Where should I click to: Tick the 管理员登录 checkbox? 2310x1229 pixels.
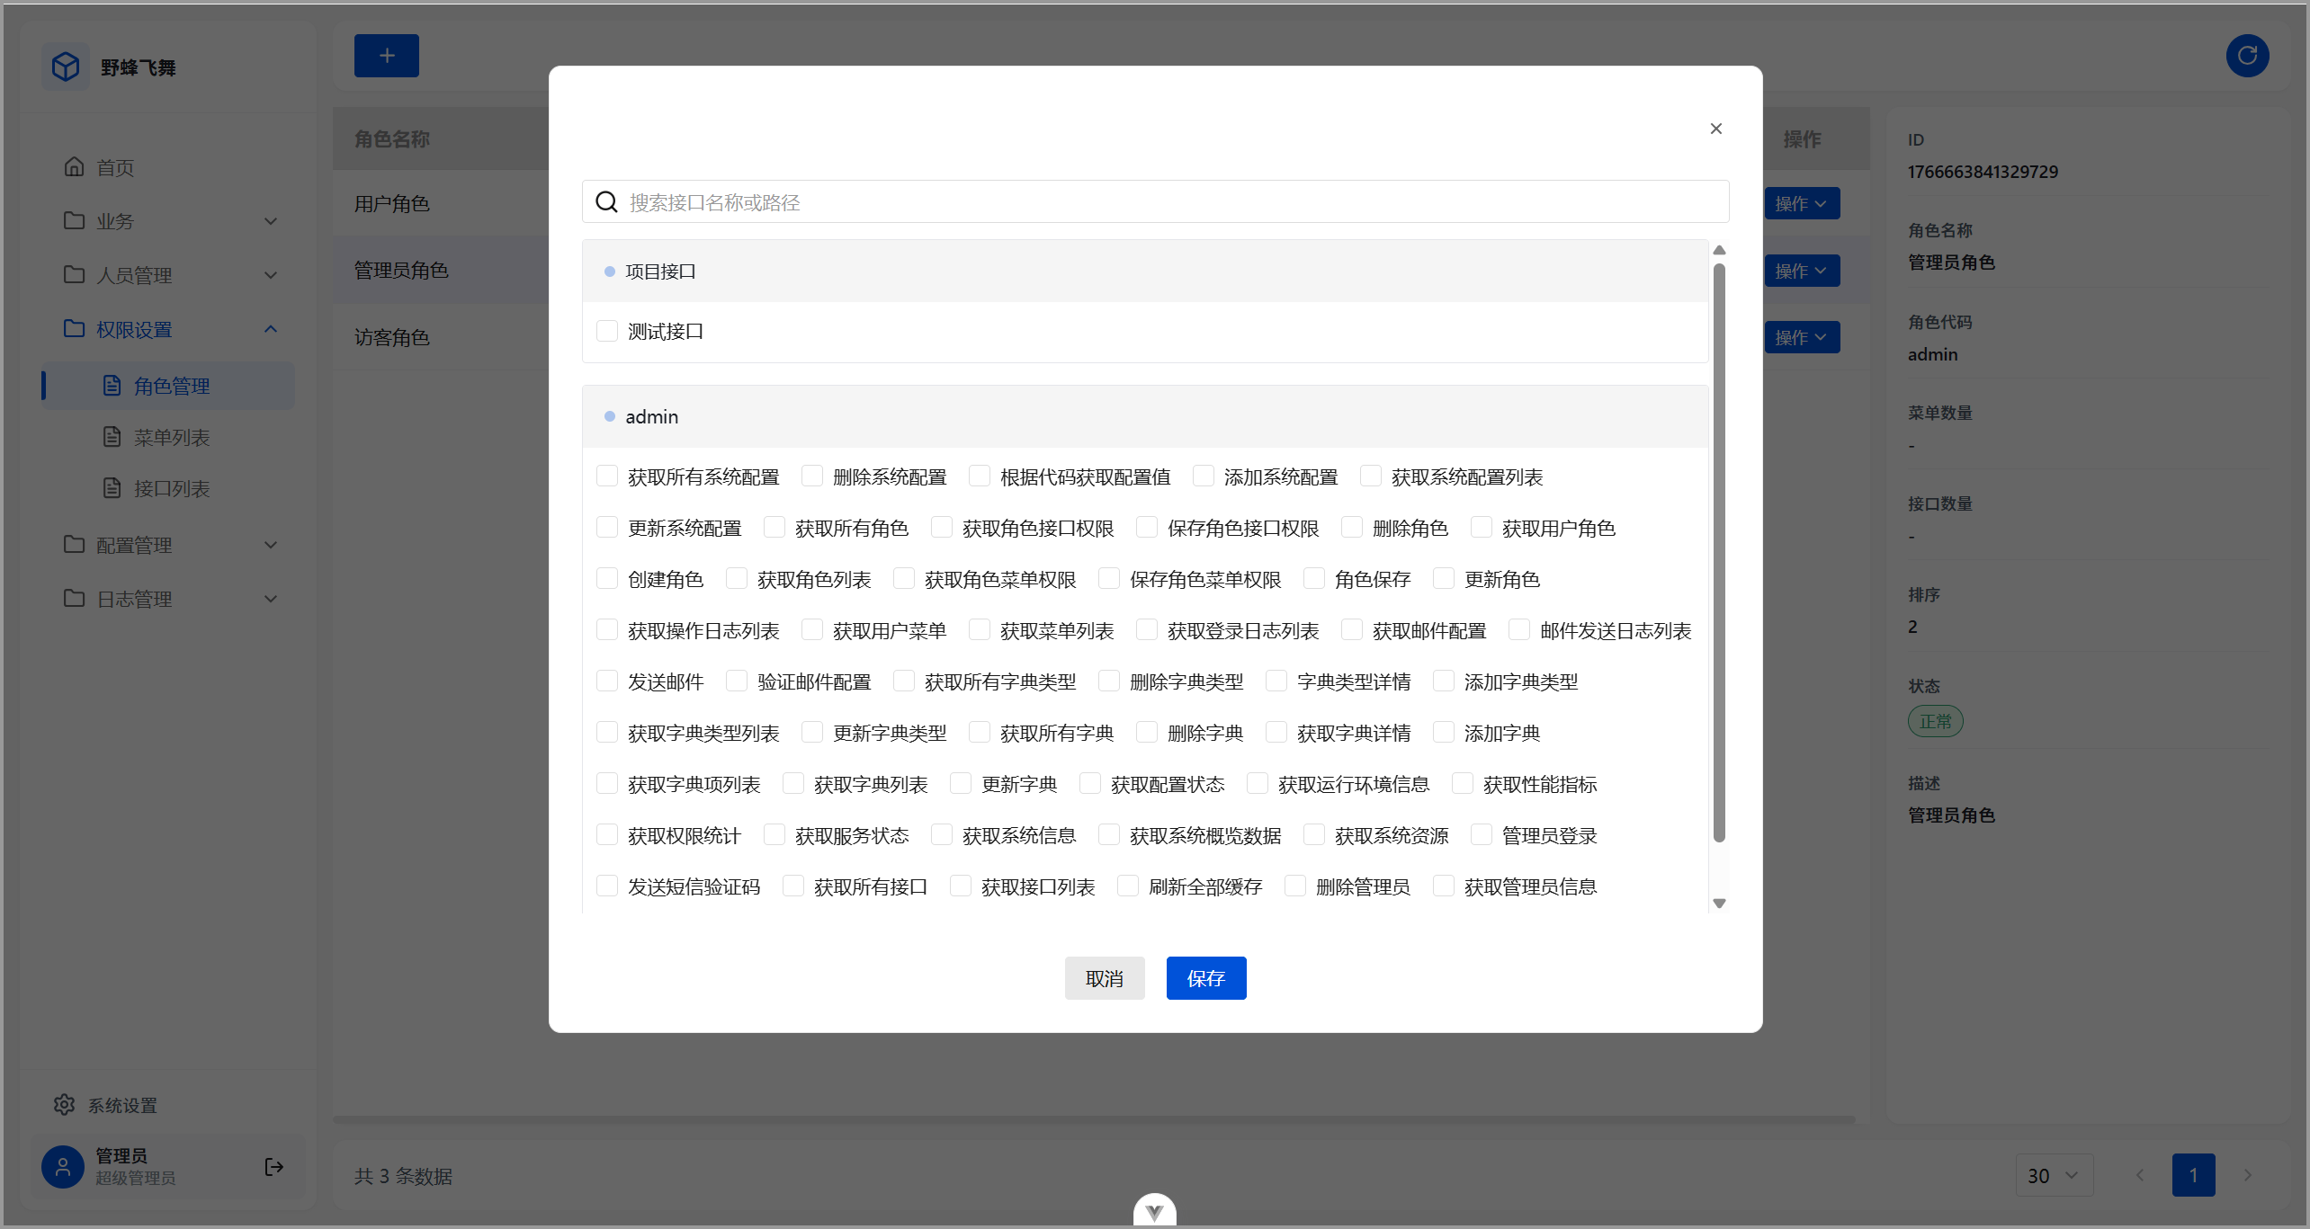tap(1482, 835)
